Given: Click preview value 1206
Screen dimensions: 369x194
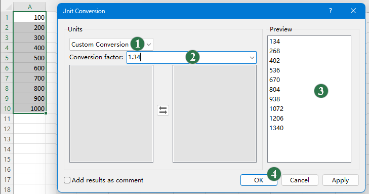Looking at the screenshot, I should [276, 119].
